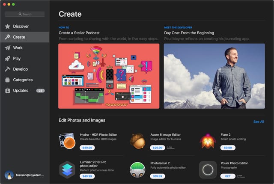Click in the Search field

pos(25,14)
